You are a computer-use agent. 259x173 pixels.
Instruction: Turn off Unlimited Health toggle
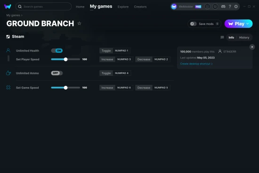click(57, 50)
